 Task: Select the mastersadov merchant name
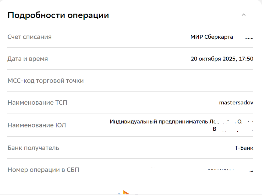[x=236, y=103]
